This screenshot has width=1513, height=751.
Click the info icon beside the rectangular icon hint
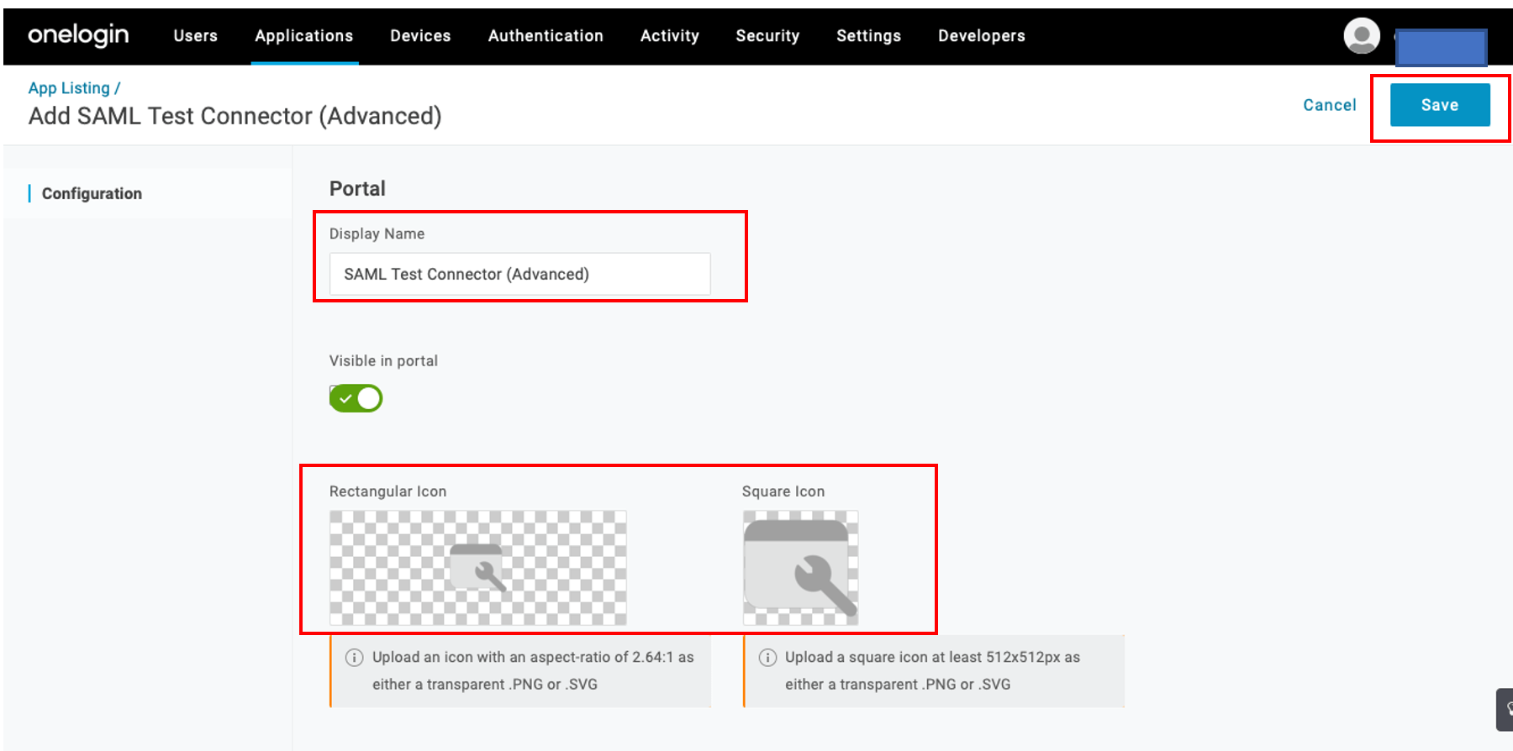[x=355, y=658]
